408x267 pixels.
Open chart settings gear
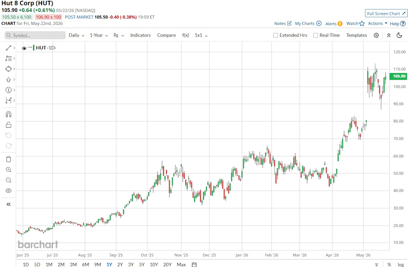click(x=376, y=35)
